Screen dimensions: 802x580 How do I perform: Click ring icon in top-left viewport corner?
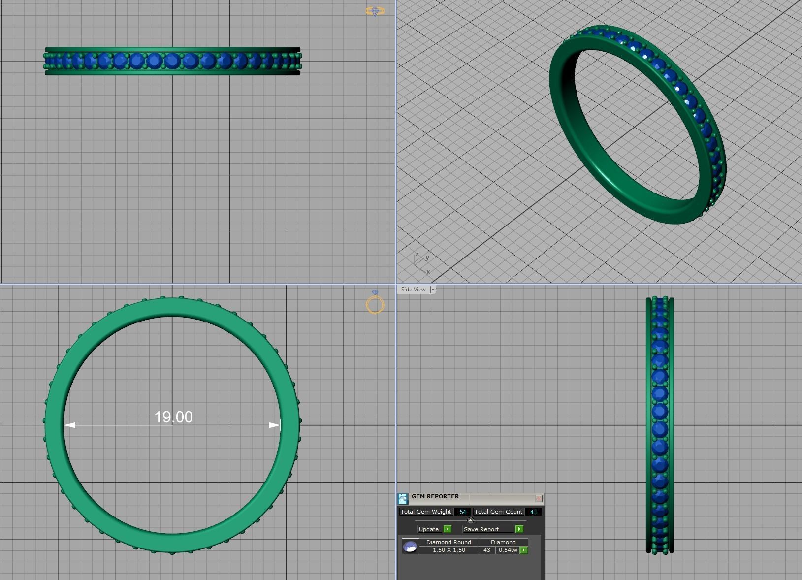375,11
